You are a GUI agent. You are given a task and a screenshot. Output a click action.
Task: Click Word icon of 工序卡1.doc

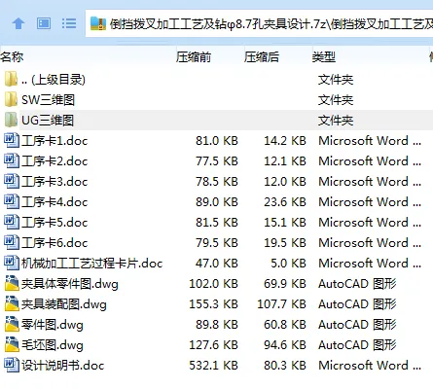pyautogui.click(x=12, y=140)
